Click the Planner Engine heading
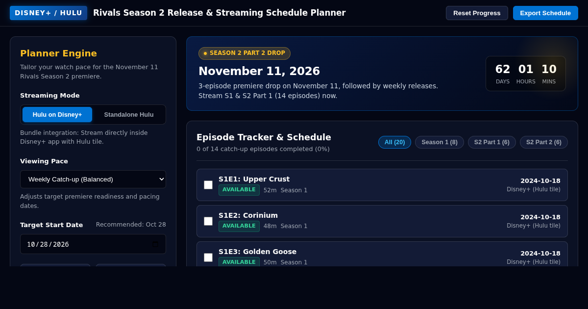588x309 pixels. (58, 53)
